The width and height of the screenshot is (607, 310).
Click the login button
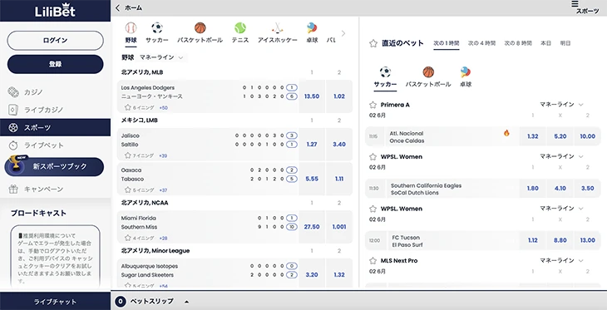(x=56, y=41)
